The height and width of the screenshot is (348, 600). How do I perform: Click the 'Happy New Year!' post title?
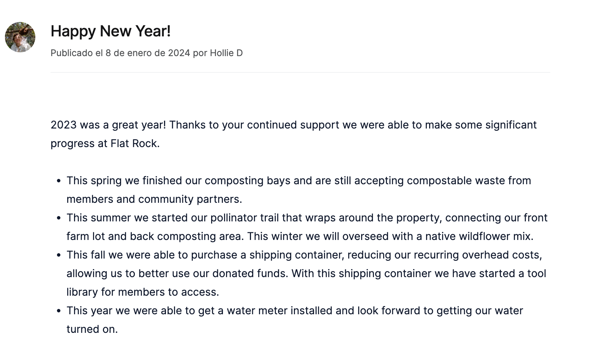[x=111, y=31]
